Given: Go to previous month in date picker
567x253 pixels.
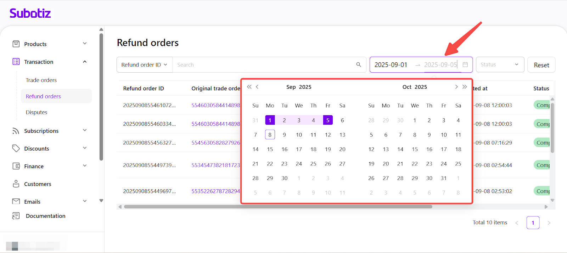Looking at the screenshot, I should tap(257, 87).
